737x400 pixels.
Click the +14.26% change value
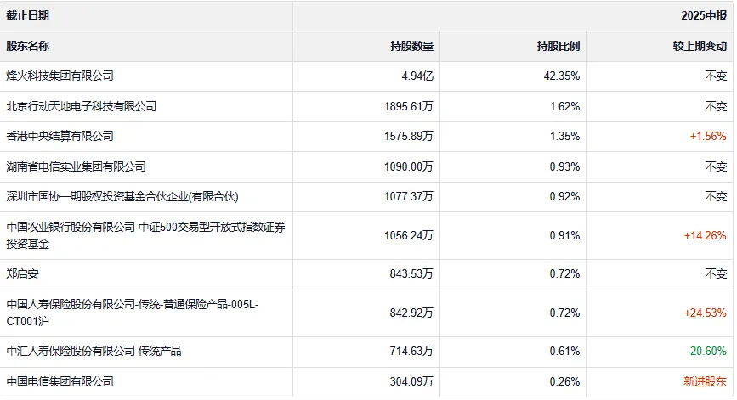(x=705, y=235)
